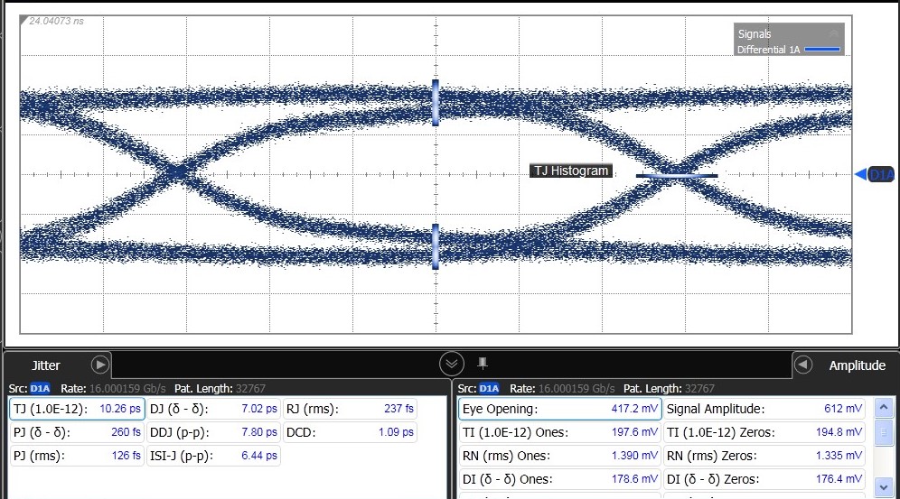Click the D1A source badge in Jitter panel
The width and height of the screenshot is (900, 499).
coord(41,388)
